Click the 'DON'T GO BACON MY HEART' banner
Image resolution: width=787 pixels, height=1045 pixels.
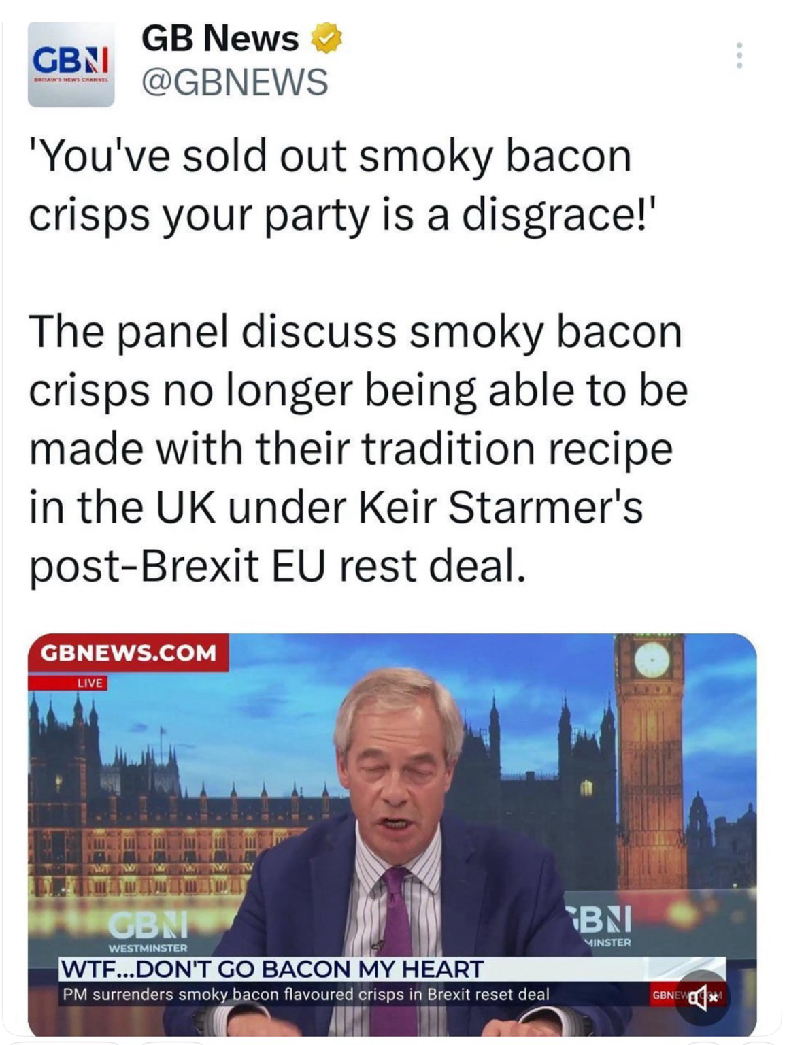click(271, 967)
